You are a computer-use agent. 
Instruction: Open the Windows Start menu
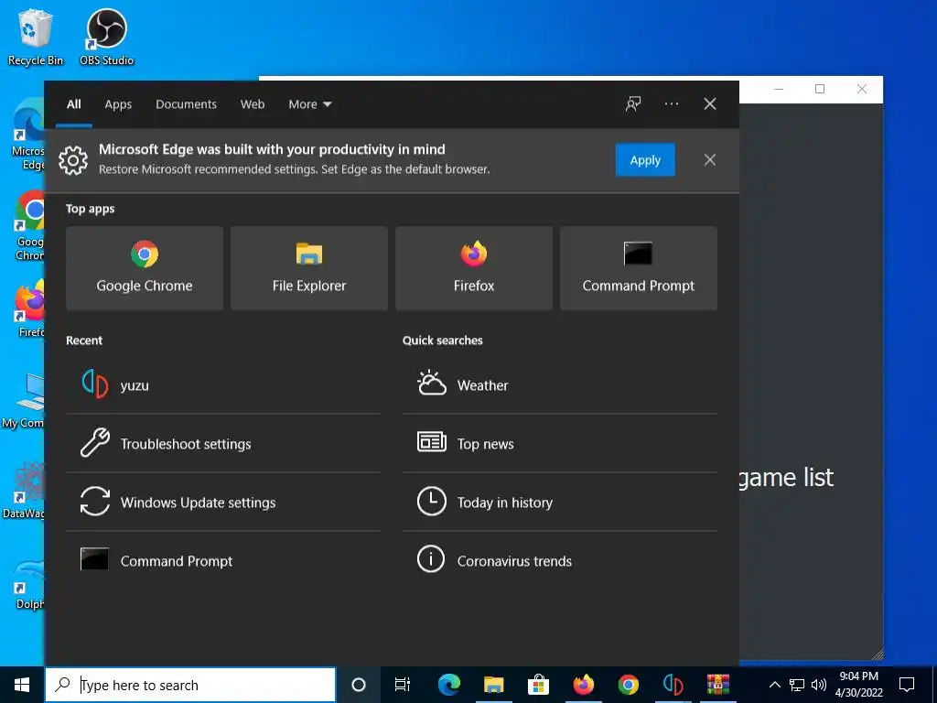[22, 685]
